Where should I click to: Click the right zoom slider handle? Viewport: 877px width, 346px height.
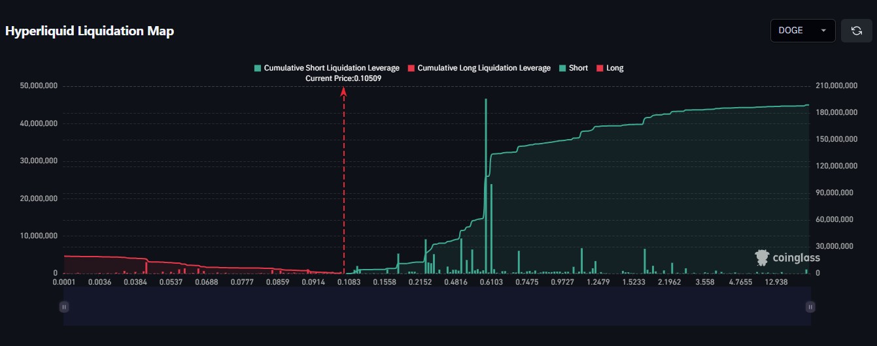click(810, 307)
